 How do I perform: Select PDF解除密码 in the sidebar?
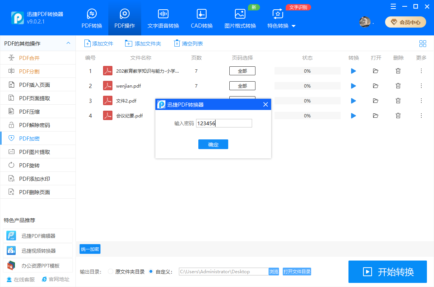point(38,125)
